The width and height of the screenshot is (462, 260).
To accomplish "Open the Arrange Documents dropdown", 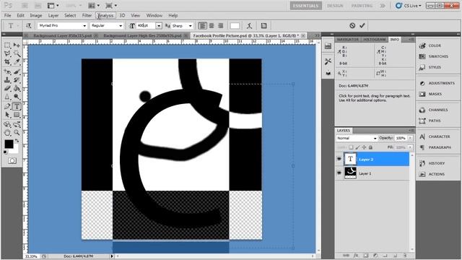I will pyautogui.click(x=94, y=6).
